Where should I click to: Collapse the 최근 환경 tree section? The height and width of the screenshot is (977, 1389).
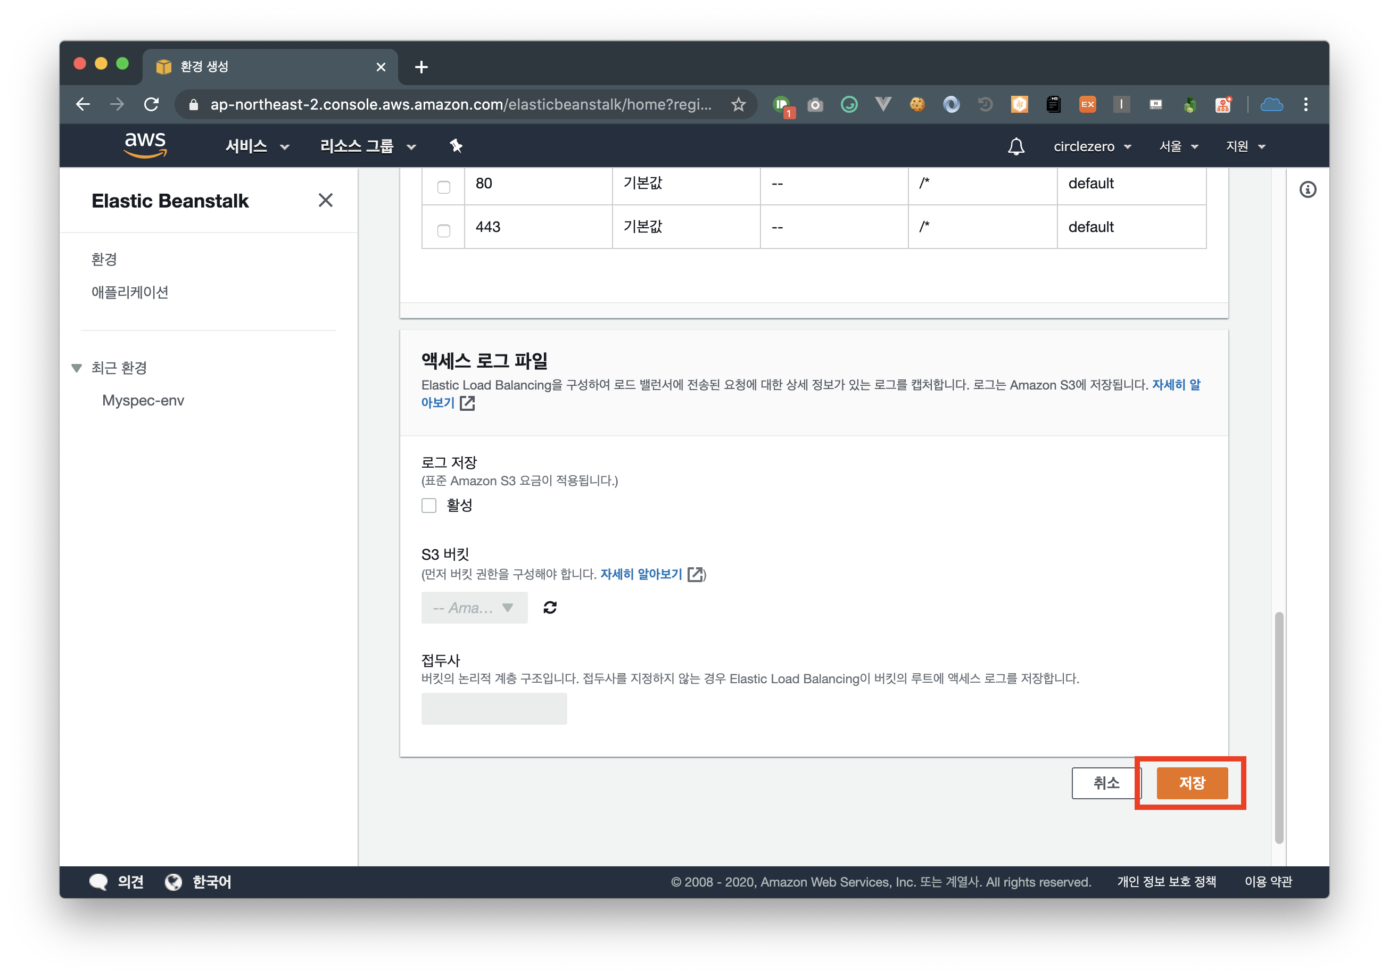77,368
